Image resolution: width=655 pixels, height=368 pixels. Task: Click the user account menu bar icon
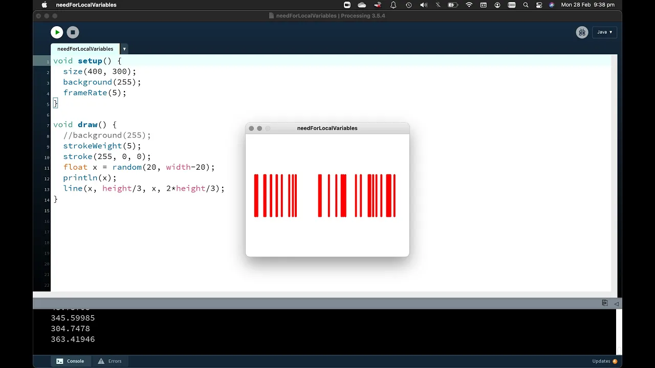[497, 5]
